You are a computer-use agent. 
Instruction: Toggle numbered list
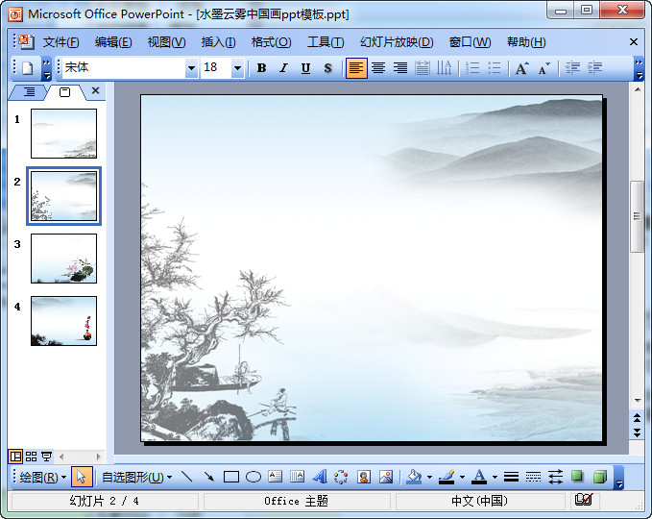(x=471, y=68)
